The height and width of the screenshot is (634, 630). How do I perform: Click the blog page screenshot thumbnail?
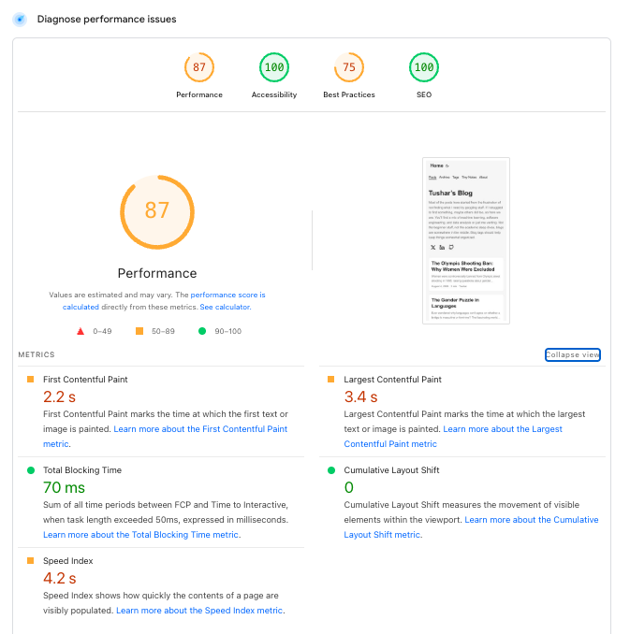coord(465,240)
